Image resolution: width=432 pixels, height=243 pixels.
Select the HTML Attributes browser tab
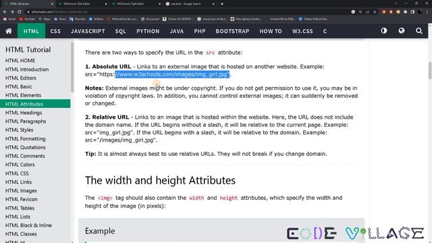28,4
